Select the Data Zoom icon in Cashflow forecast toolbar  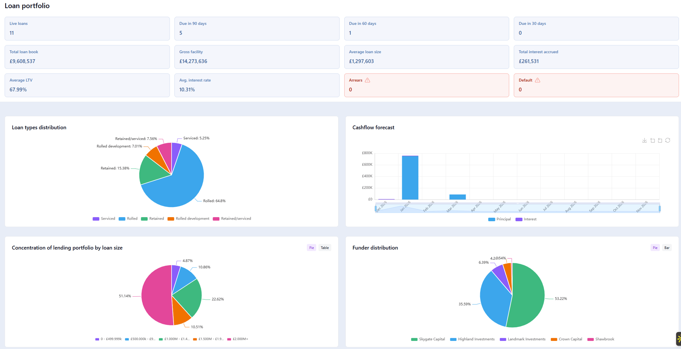[652, 140]
